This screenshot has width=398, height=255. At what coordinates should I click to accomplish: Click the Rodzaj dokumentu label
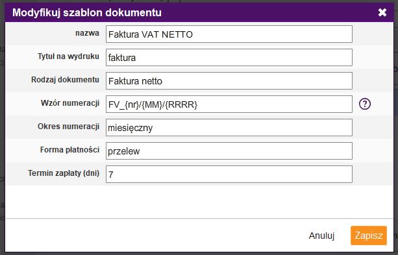(x=65, y=80)
